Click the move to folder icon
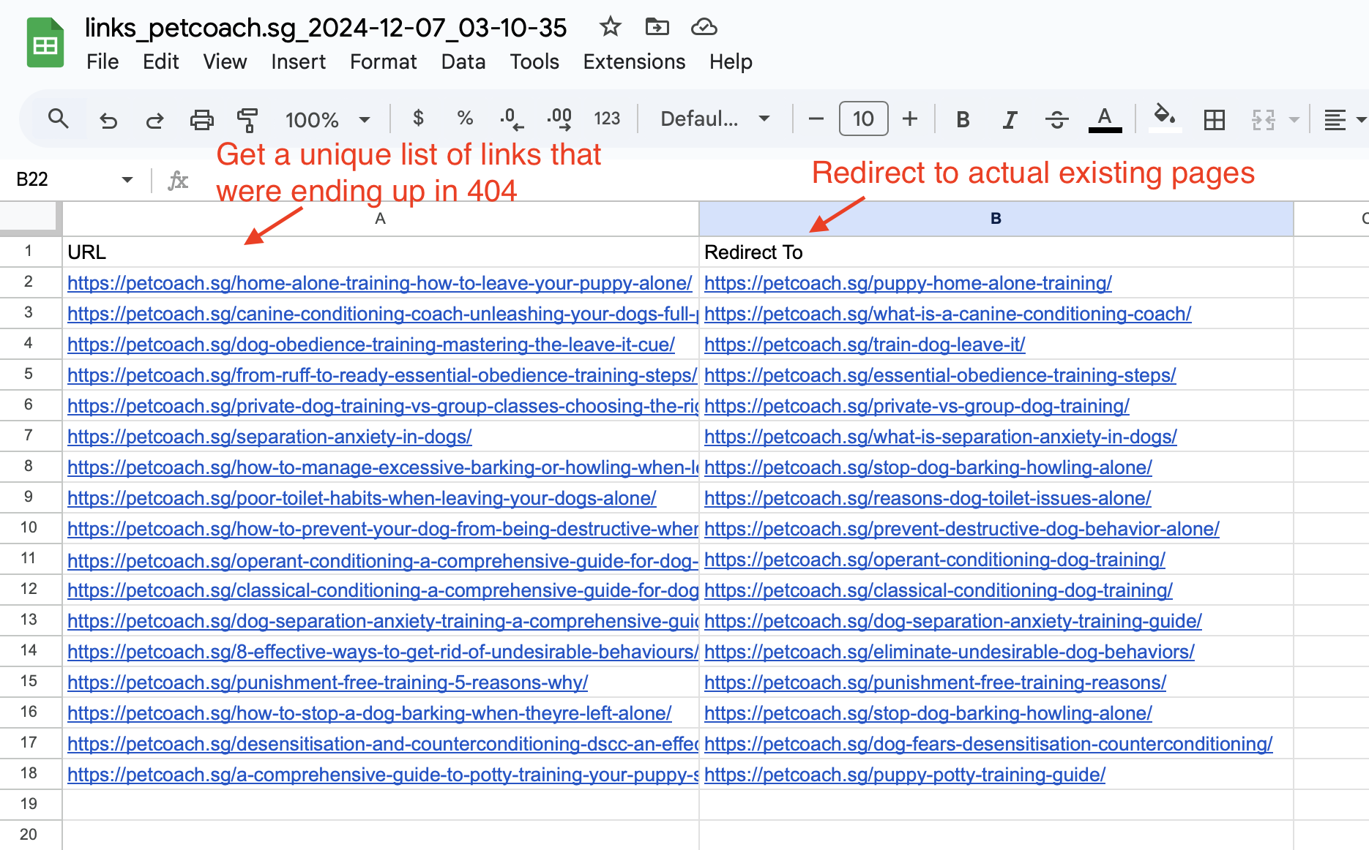Viewport: 1369px width, 850px height. point(657,27)
